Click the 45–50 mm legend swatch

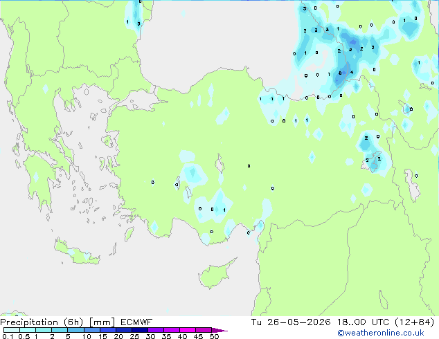pos(204,330)
